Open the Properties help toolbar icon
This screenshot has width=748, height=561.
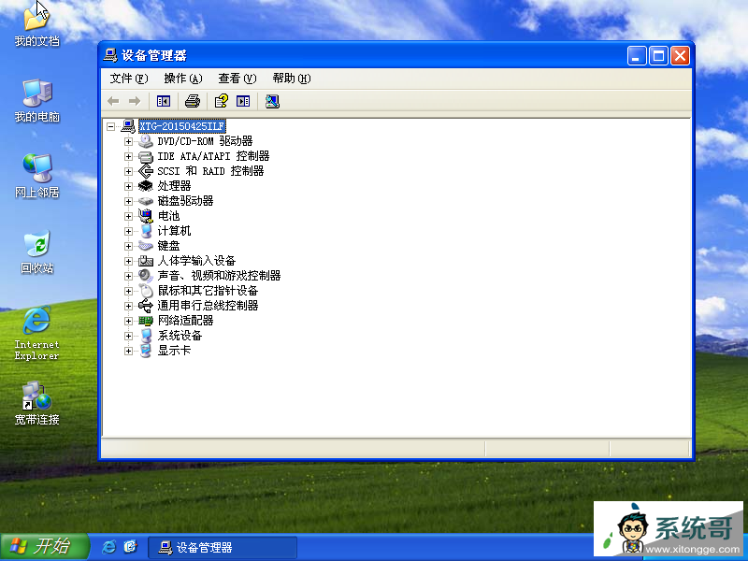[x=222, y=101]
